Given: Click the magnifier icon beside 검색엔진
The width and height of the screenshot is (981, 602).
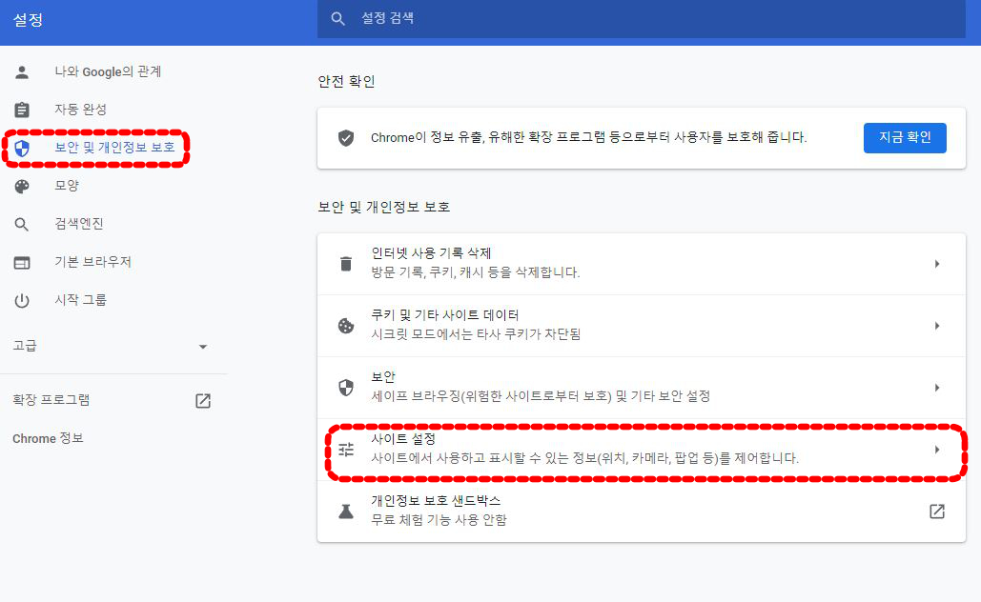Looking at the screenshot, I should click(22, 225).
